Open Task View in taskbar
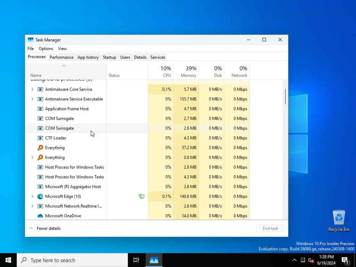The width and height of the screenshot is (356, 267). 136,260
